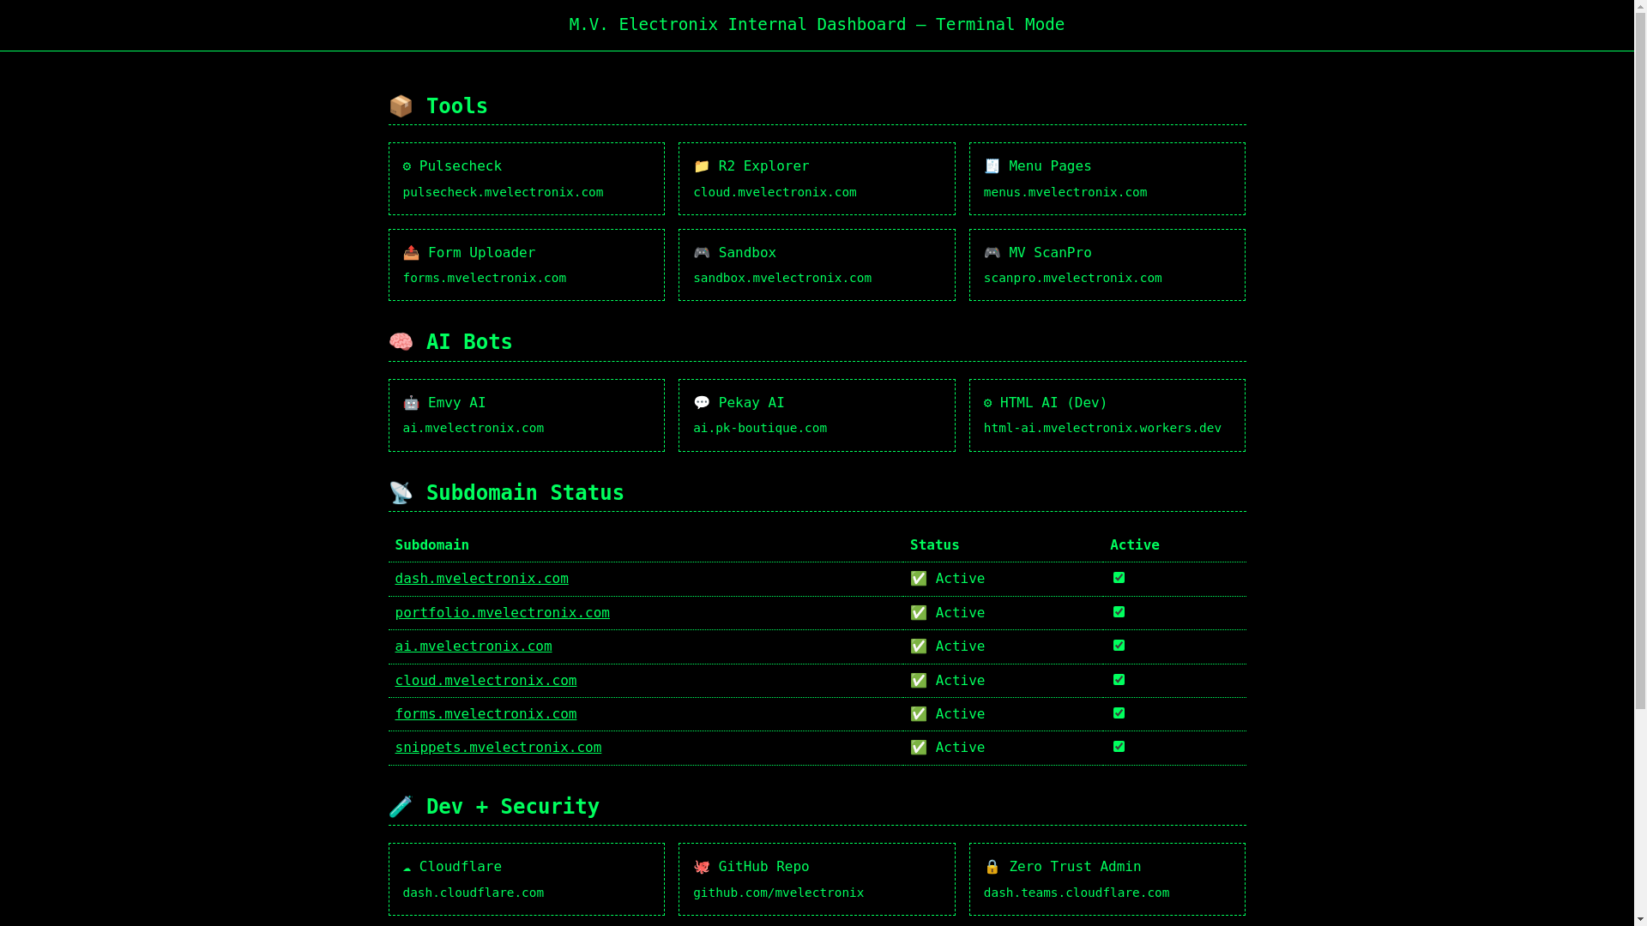Click the sandbox.mvelectronix.com URL text
1647x926 pixels.
[x=782, y=278]
